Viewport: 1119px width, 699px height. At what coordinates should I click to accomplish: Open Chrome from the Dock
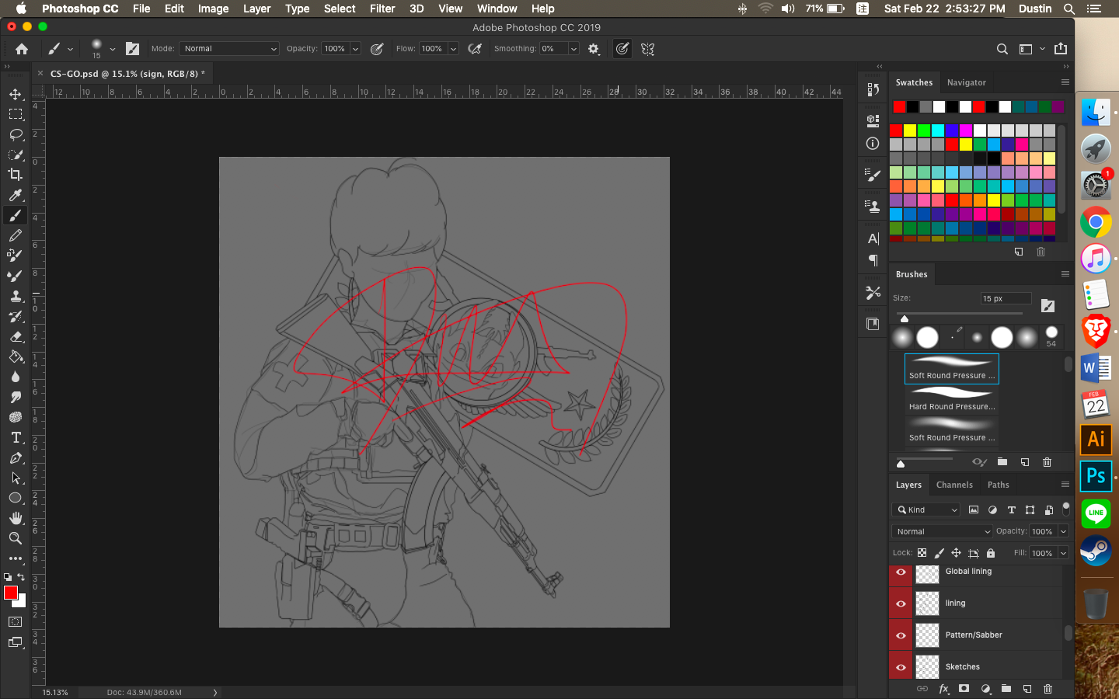coord(1096,222)
